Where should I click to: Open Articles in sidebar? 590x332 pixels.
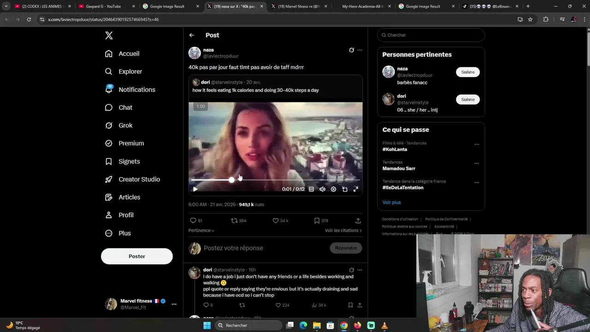(123, 197)
